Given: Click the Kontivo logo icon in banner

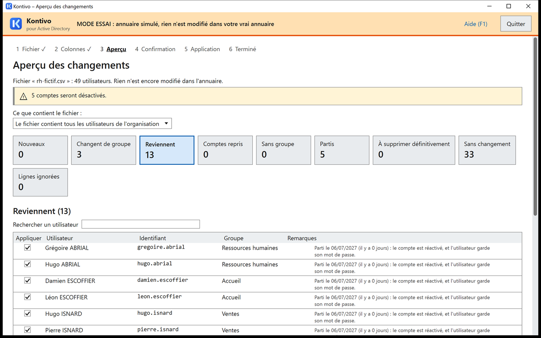Looking at the screenshot, I should coord(16,24).
